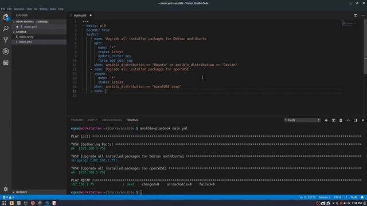Screen dimensions: 367x206
Task: Open the Manage gear menu
Action: [6, 189]
